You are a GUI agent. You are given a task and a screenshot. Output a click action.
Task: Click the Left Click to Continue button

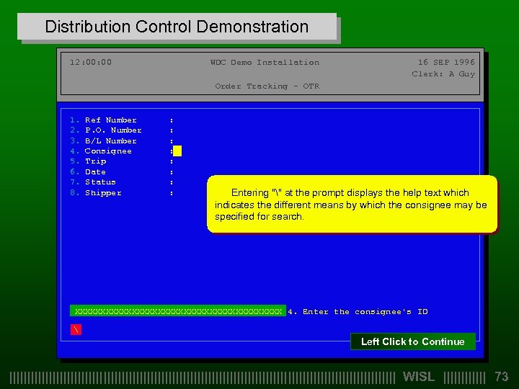(x=413, y=341)
